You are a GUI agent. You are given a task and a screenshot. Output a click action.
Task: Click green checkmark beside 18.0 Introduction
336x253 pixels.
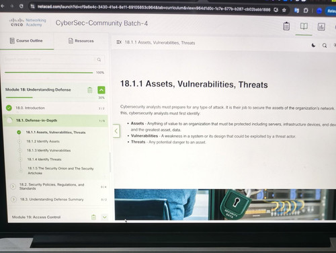coord(9,108)
